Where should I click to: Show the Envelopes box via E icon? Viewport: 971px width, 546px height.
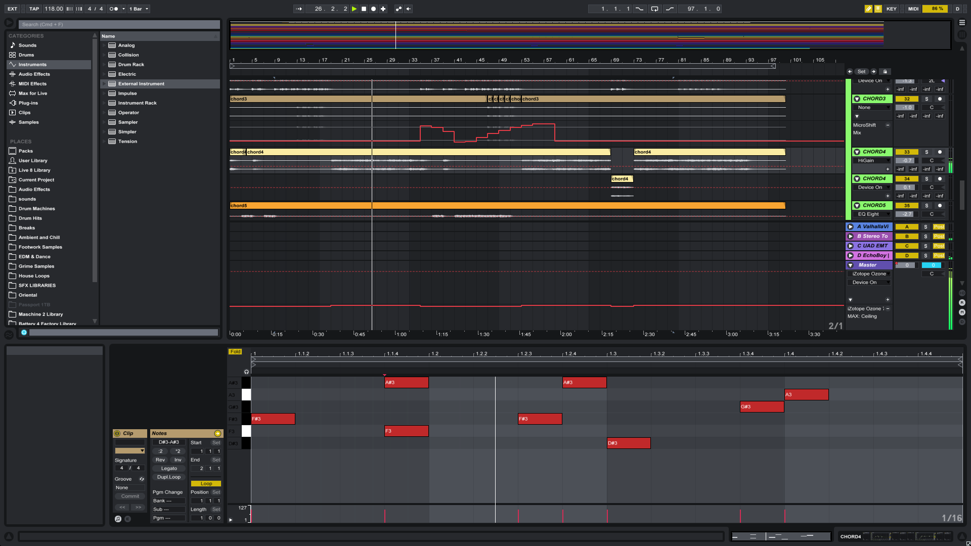127,519
